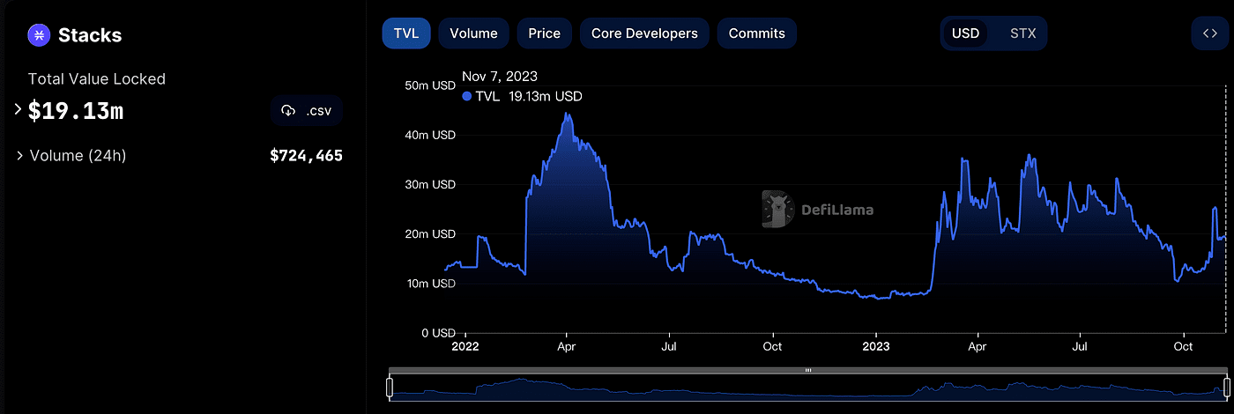Image resolution: width=1234 pixels, height=414 pixels.
Task: Set denomination to USD
Action: 965,33
